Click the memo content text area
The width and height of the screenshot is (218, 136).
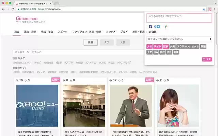pyautogui.click(x=179, y=18)
